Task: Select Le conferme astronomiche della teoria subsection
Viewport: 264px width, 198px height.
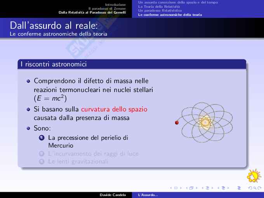Action: [170, 14]
